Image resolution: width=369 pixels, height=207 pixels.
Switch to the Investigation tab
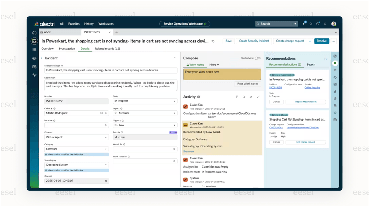point(67,49)
